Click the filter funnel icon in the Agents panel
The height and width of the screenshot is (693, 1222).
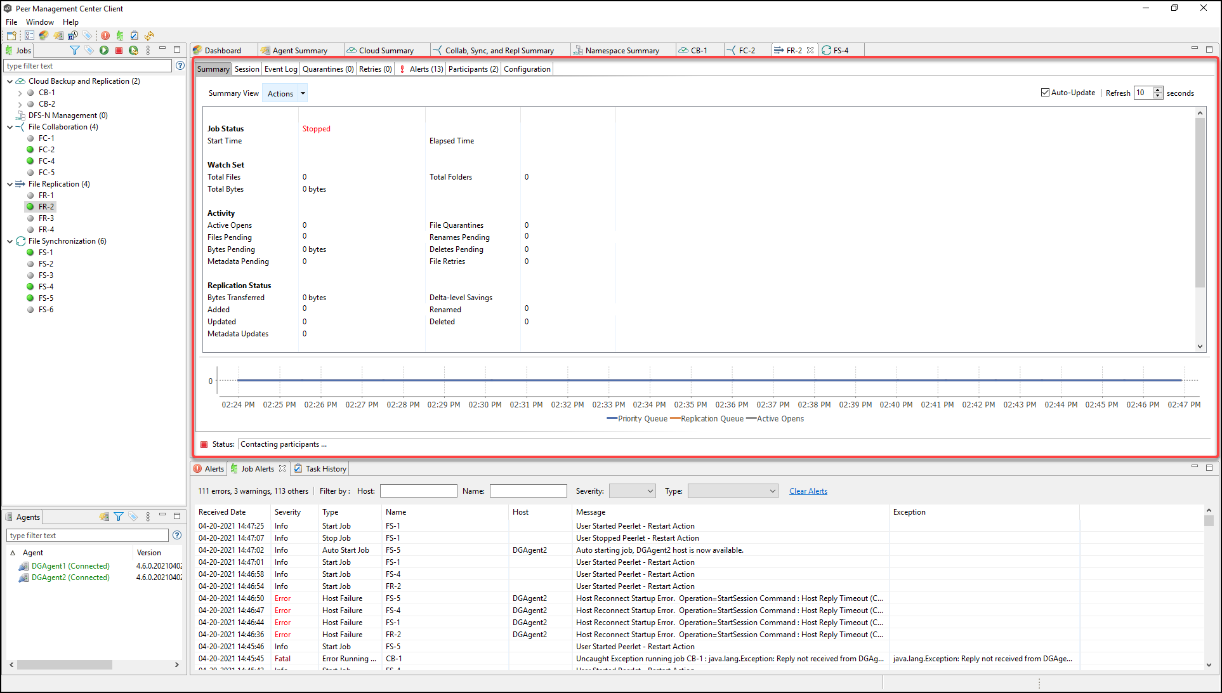click(118, 517)
